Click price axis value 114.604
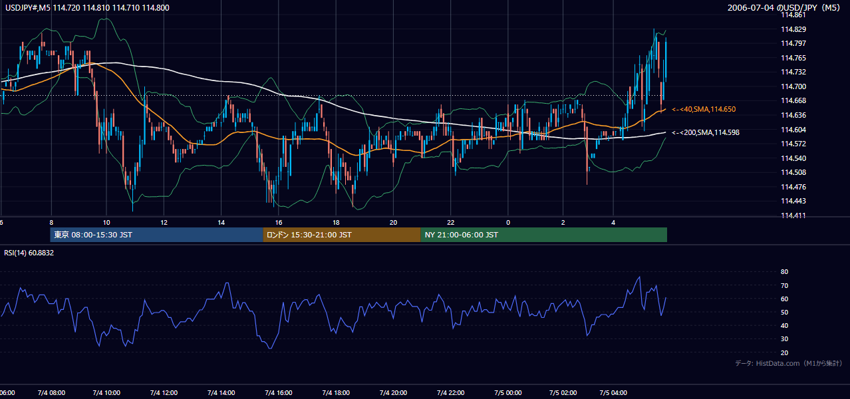The height and width of the screenshot is (399, 850). point(793,130)
